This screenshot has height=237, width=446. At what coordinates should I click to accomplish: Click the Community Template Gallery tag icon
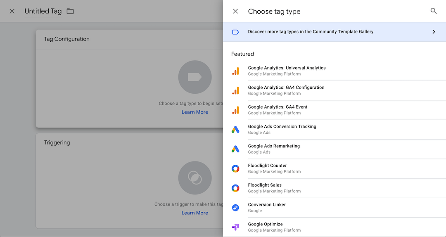point(235,32)
